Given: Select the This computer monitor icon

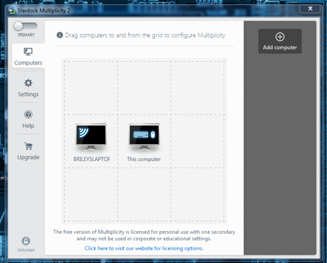Looking at the screenshot, I should (144, 138).
